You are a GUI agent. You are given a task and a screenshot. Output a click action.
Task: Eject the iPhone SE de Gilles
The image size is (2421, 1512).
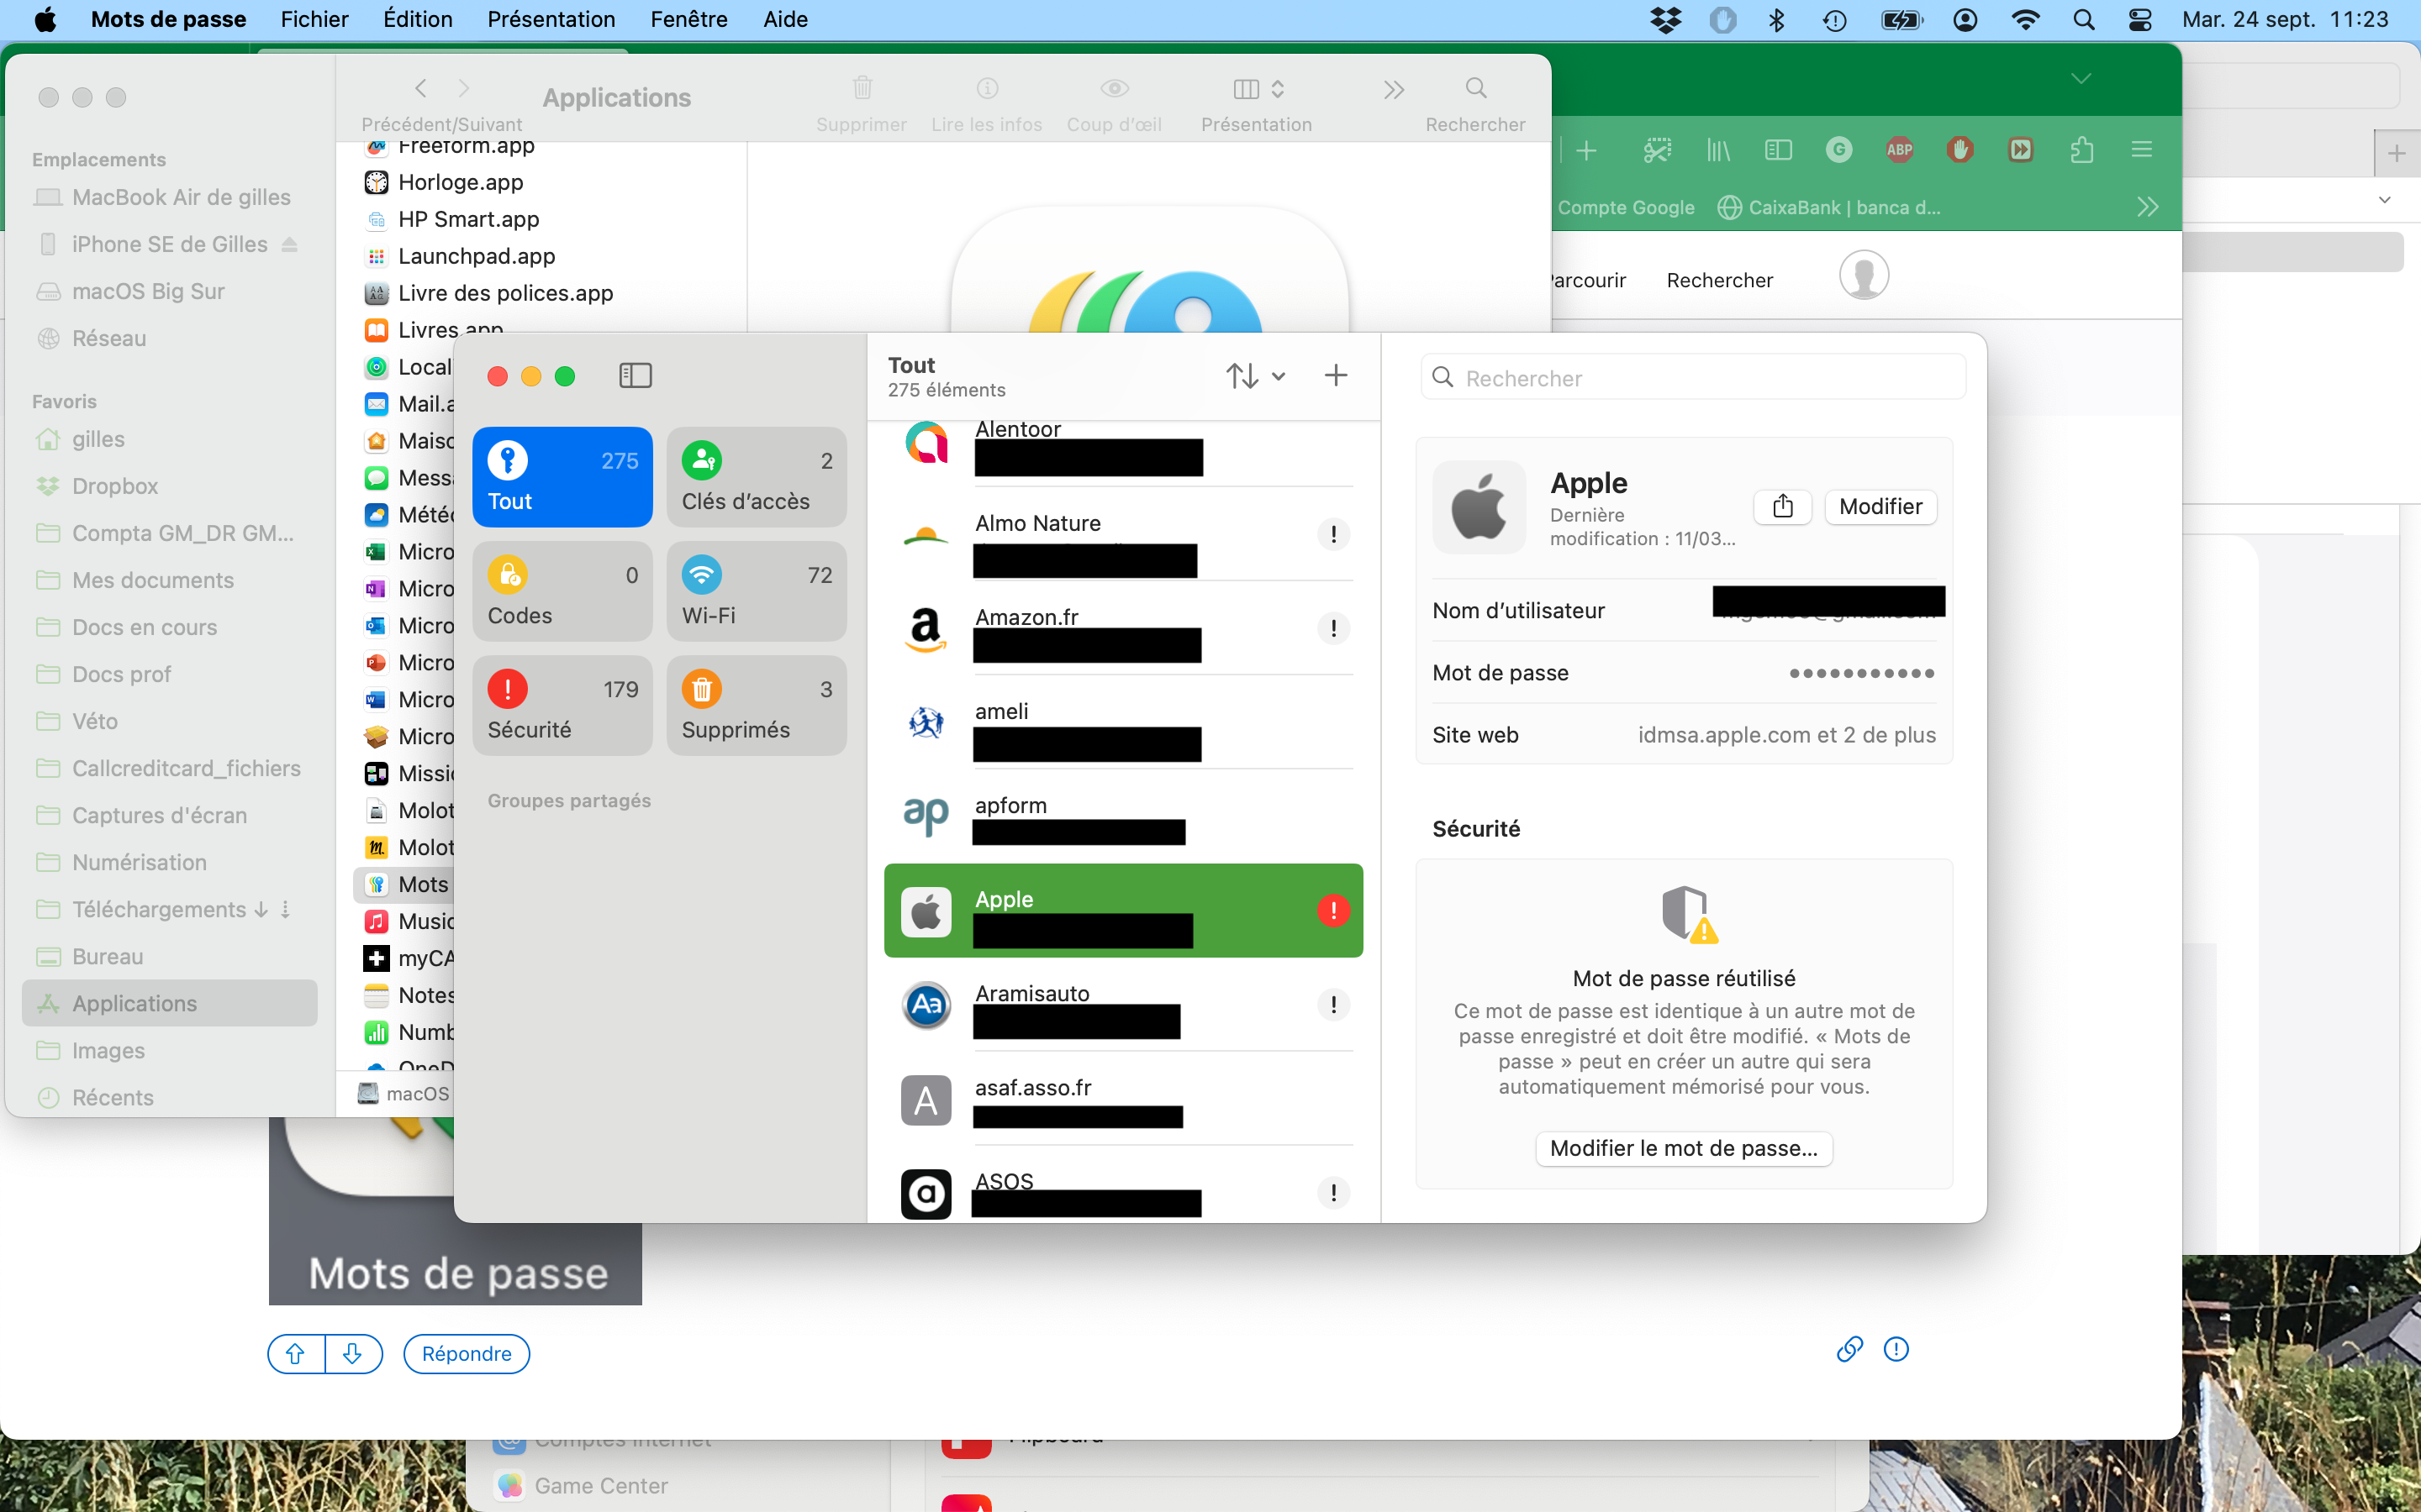click(289, 244)
